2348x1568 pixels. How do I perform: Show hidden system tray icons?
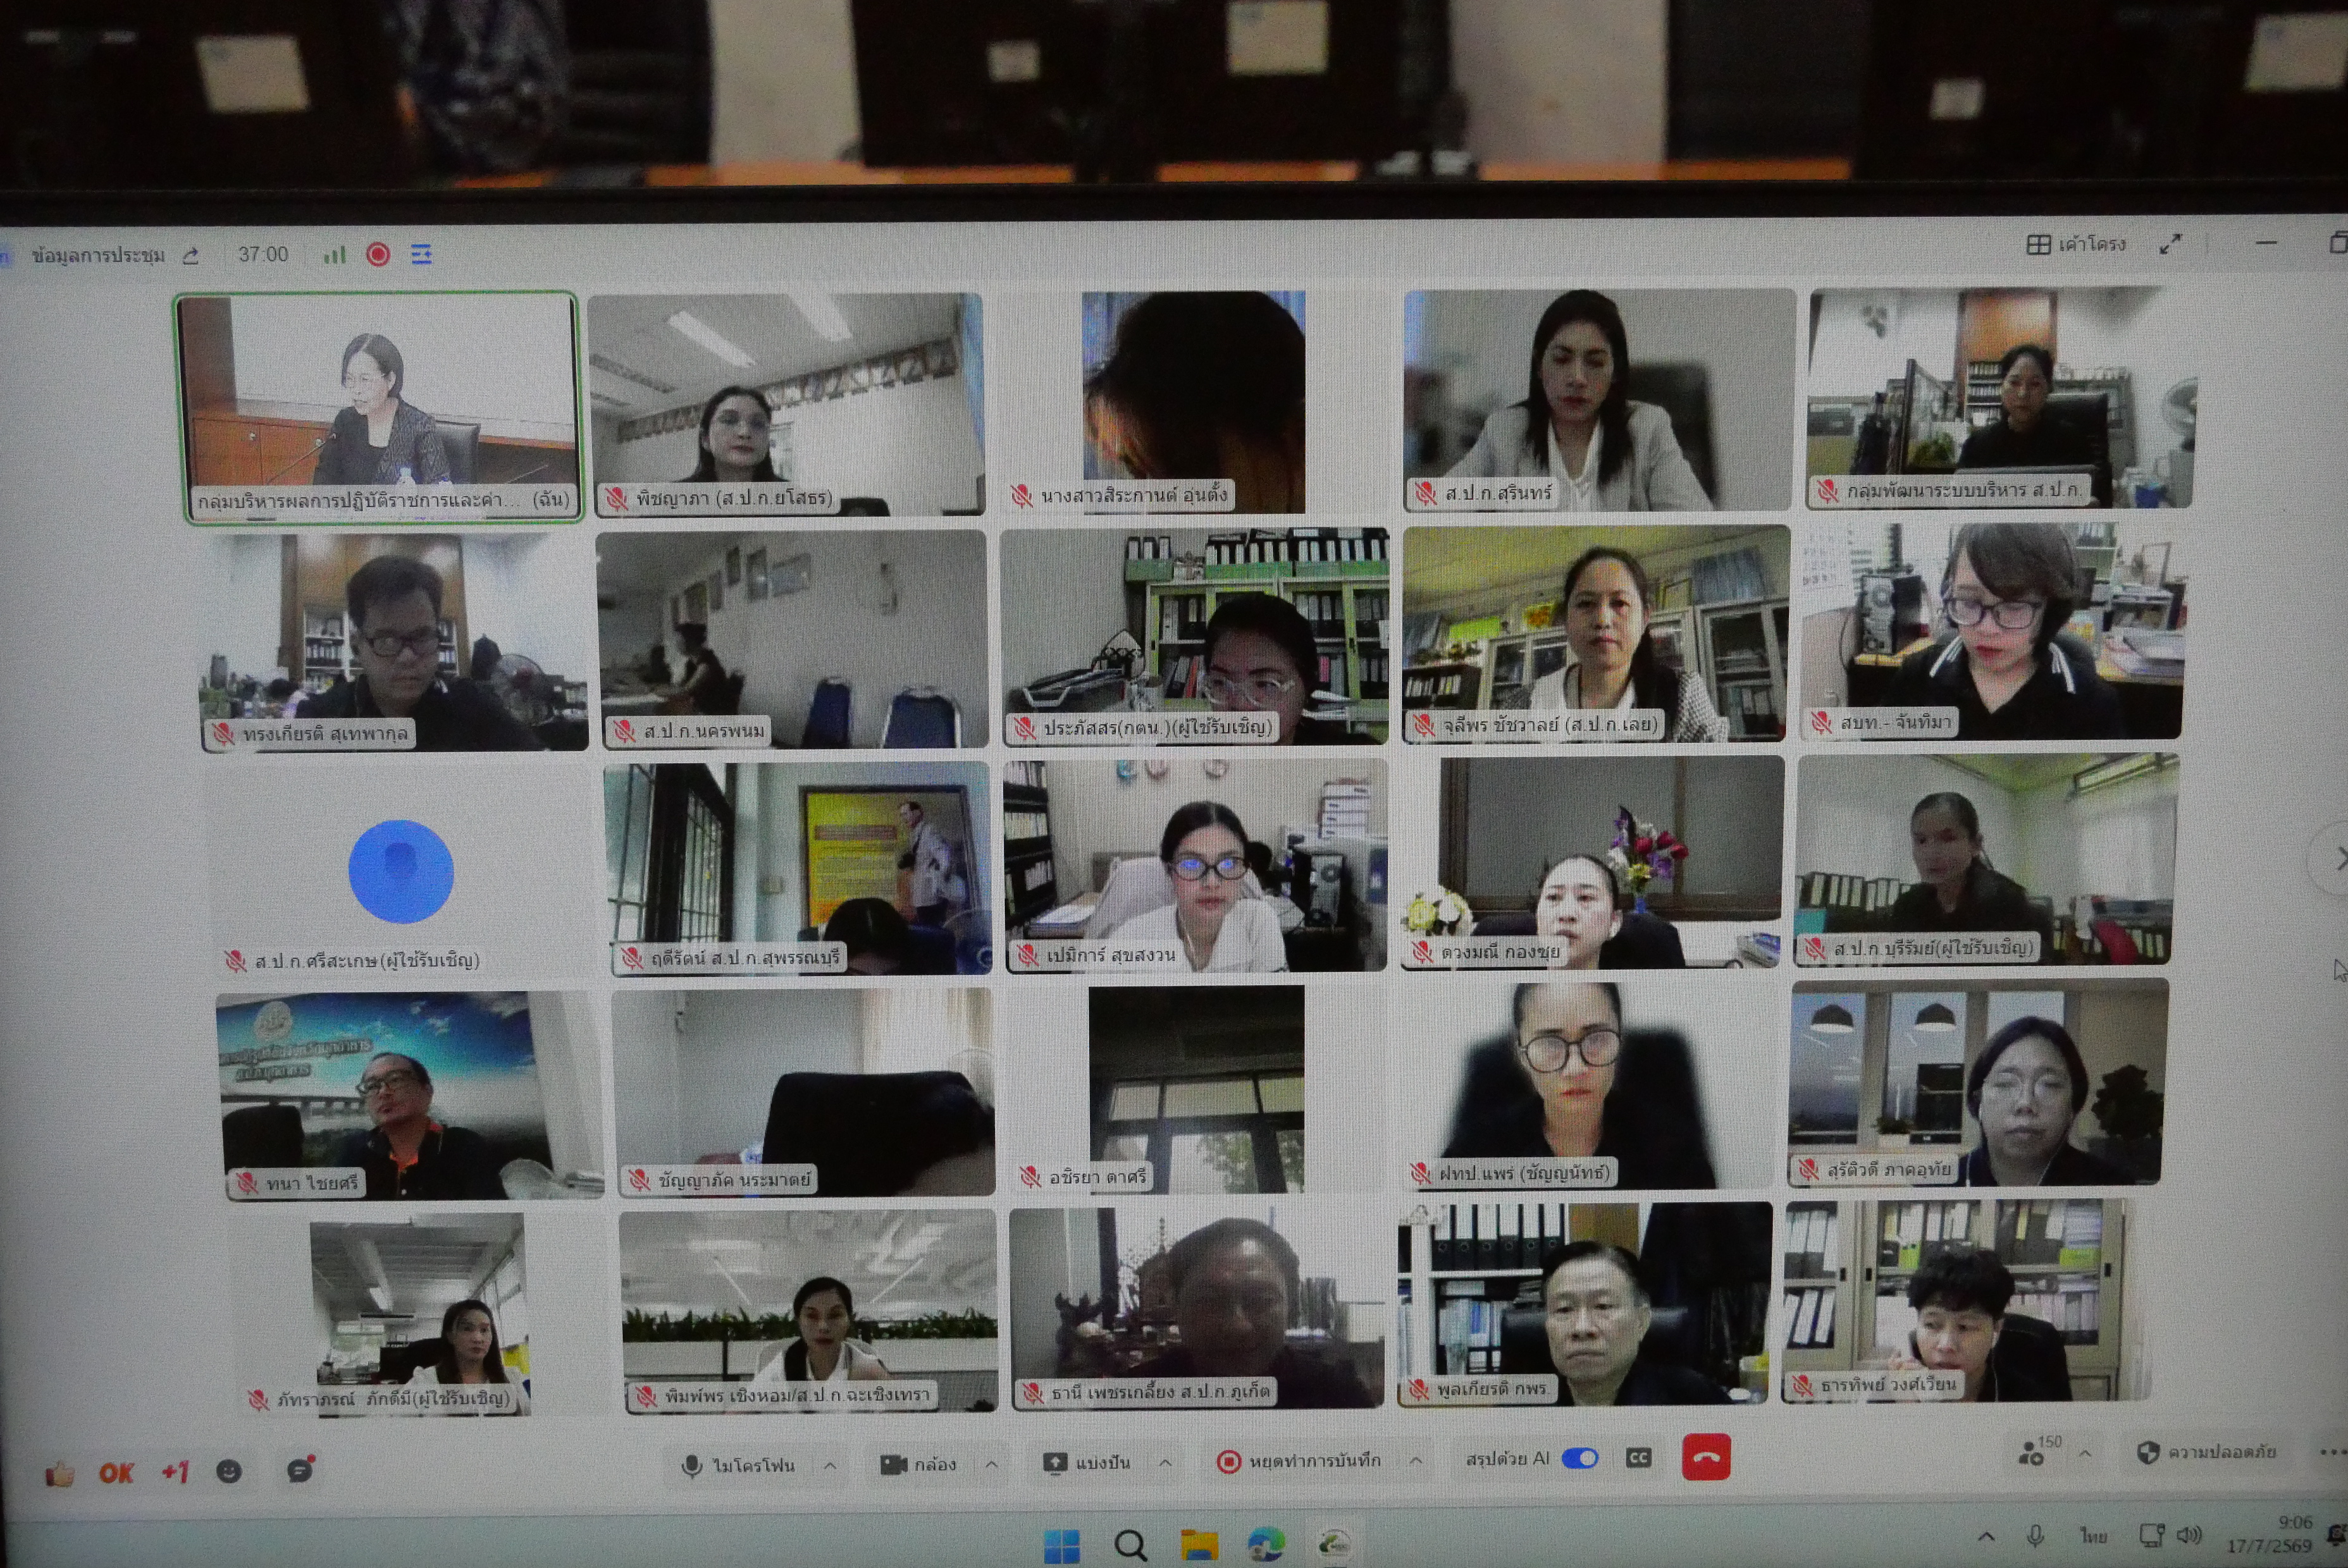[1987, 1536]
